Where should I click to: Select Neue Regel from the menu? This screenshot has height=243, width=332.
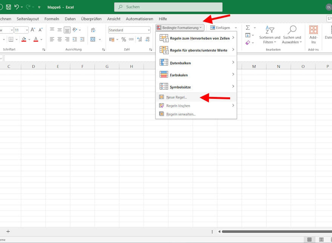pyautogui.click(x=177, y=97)
